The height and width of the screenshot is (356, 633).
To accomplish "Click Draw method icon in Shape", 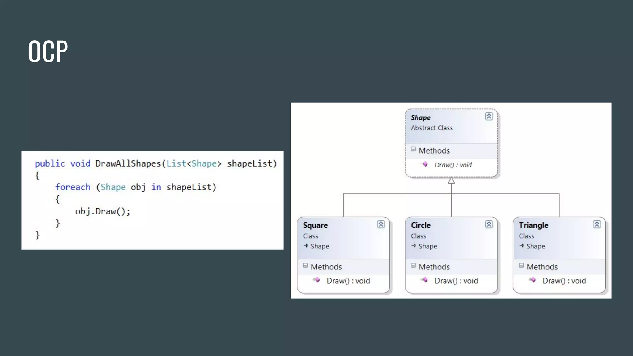I will pyautogui.click(x=425, y=164).
